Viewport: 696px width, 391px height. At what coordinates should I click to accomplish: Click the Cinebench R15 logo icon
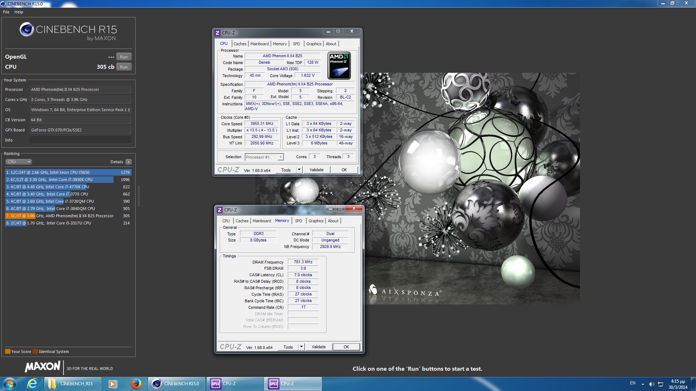[x=27, y=29]
